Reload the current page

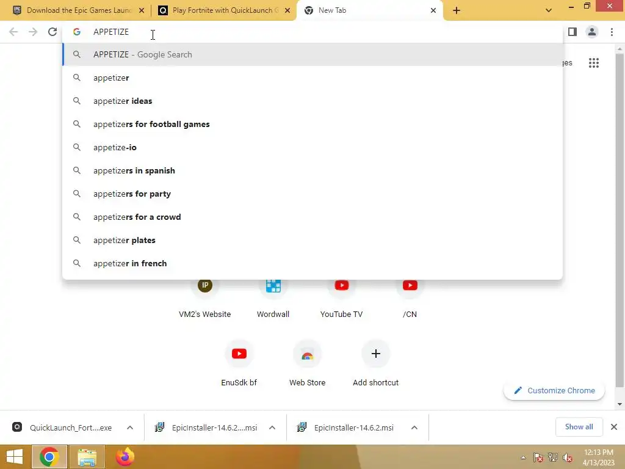52,32
